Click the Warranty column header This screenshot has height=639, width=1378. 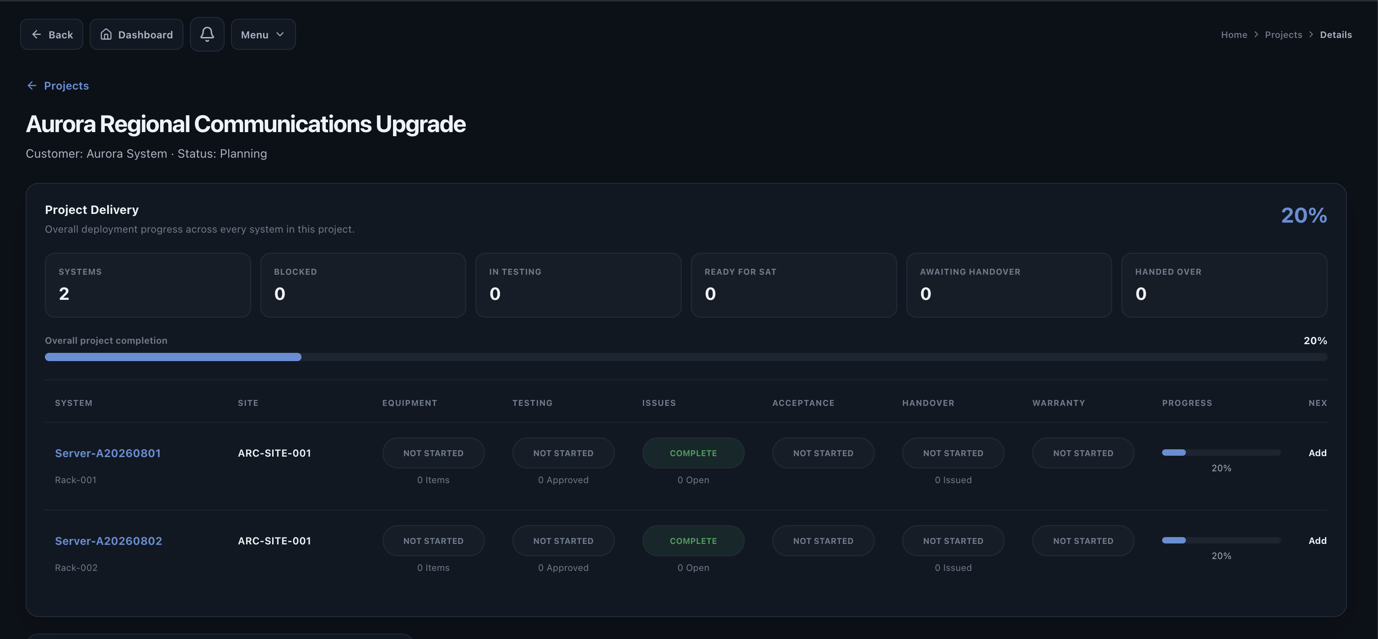1059,403
